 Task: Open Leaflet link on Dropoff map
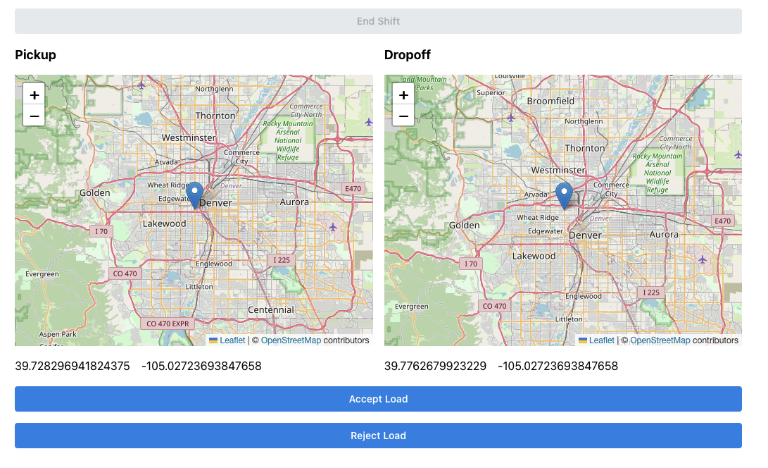click(x=602, y=340)
